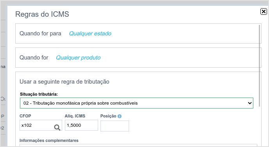Click the Informações complementares text area
The height and width of the screenshot is (147, 269).
138,145
